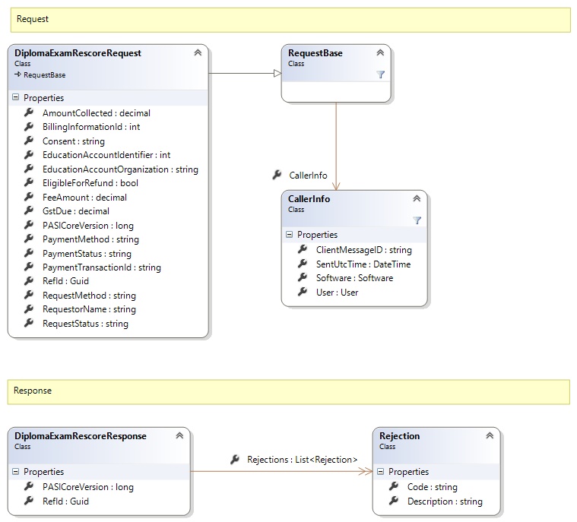Collapse the RequestBase class with chevron

point(380,53)
